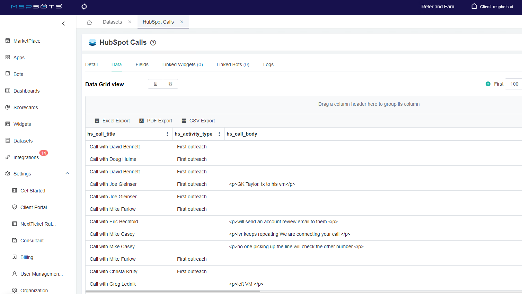
Task: Click the Widgets sidebar icon
Action: coord(8,124)
